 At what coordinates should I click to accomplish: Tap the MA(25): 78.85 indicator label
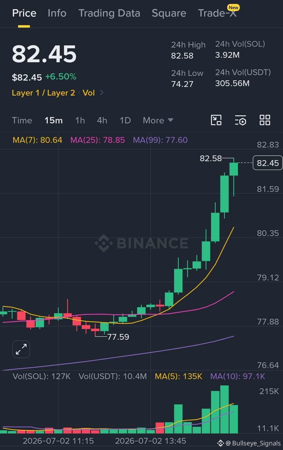click(97, 140)
